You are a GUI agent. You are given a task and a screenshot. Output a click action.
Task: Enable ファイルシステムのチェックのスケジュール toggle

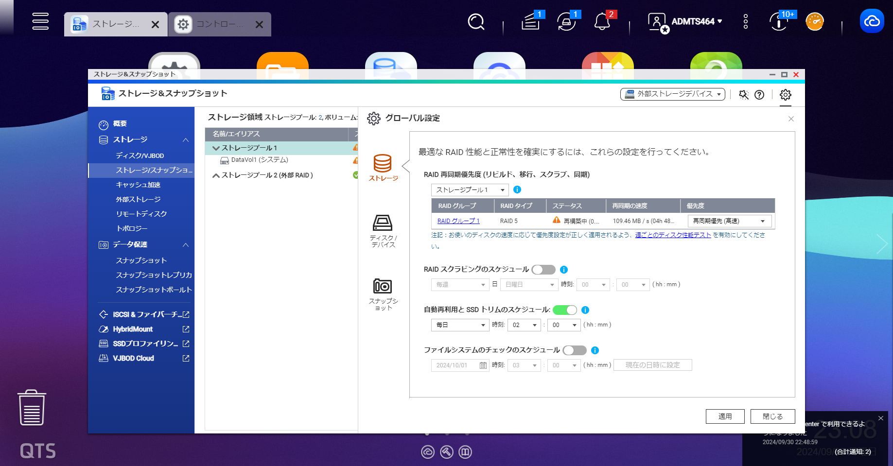click(575, 350)
